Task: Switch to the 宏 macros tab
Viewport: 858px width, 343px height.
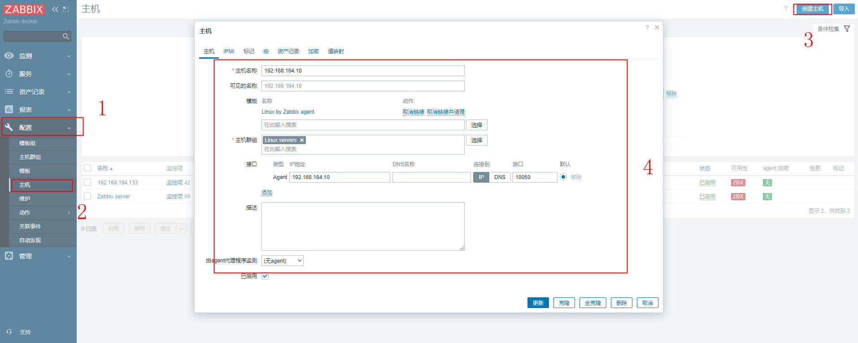Action: point(266,51)
